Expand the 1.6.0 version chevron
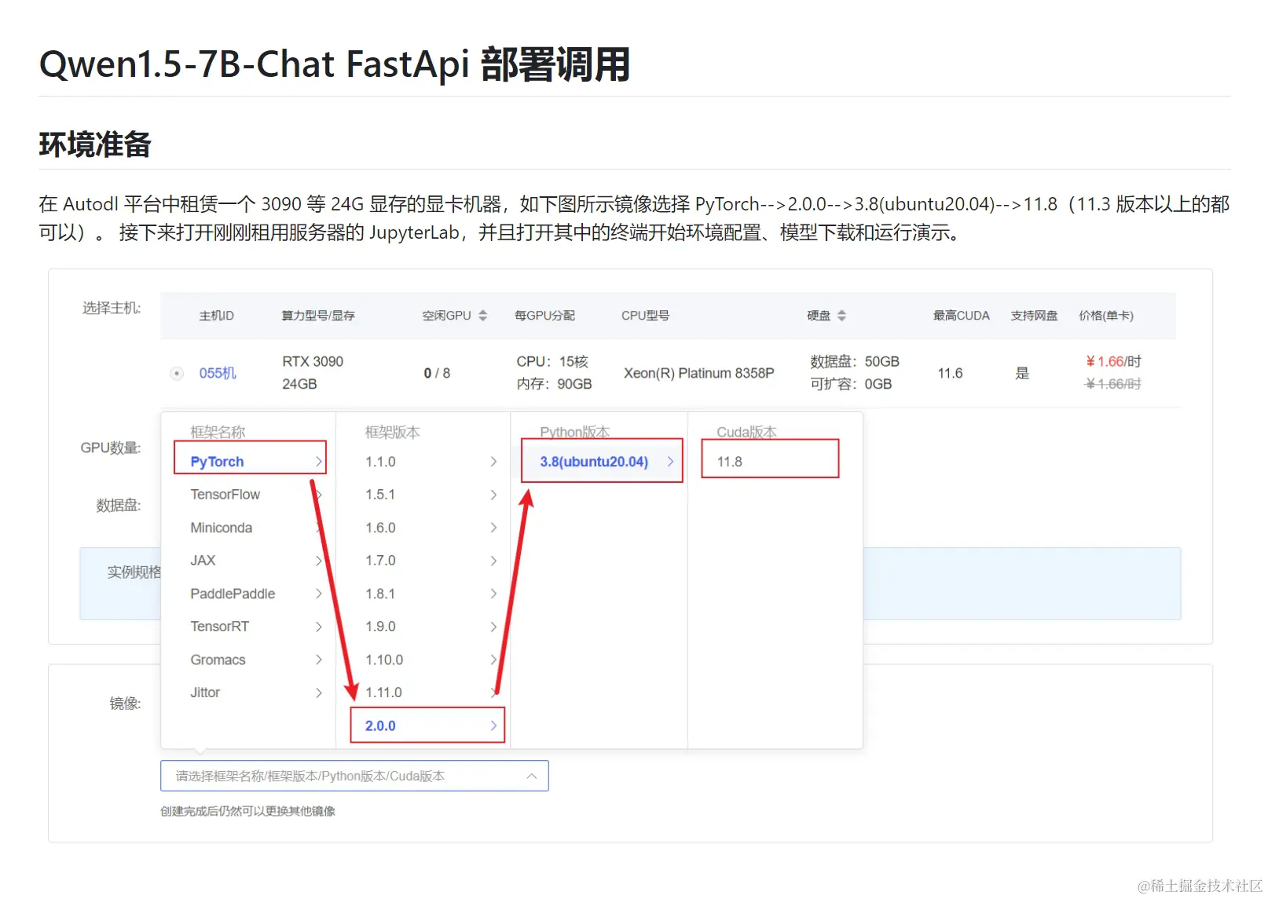The image size is (1268, 899). [x=493, y=528]
